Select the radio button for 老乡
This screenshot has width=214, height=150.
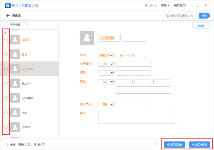point(6,112)
